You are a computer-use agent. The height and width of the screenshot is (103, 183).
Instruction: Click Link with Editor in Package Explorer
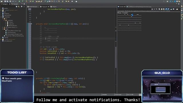coord(19,7)
